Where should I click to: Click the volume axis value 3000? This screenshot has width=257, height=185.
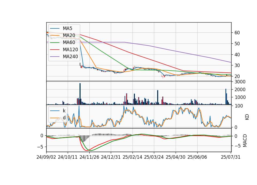click(240, 82)
